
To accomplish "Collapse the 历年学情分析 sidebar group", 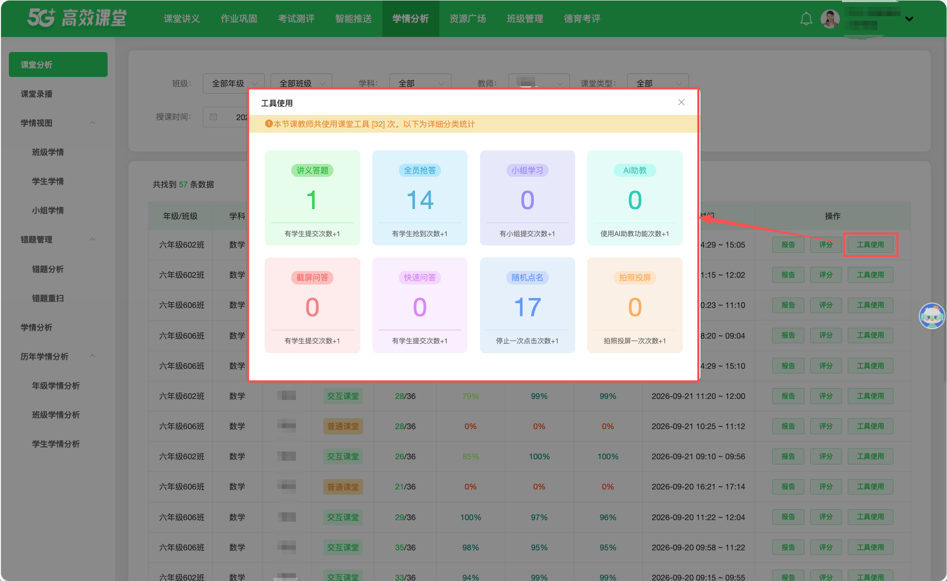I will [x=93, y=356].
